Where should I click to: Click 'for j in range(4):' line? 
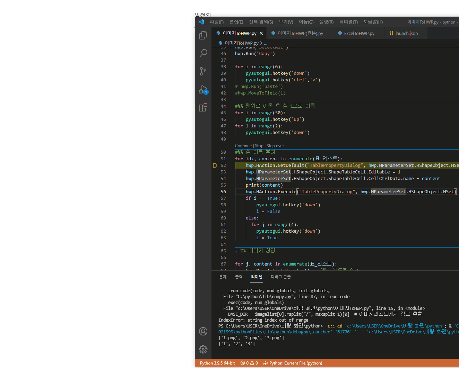275,225
